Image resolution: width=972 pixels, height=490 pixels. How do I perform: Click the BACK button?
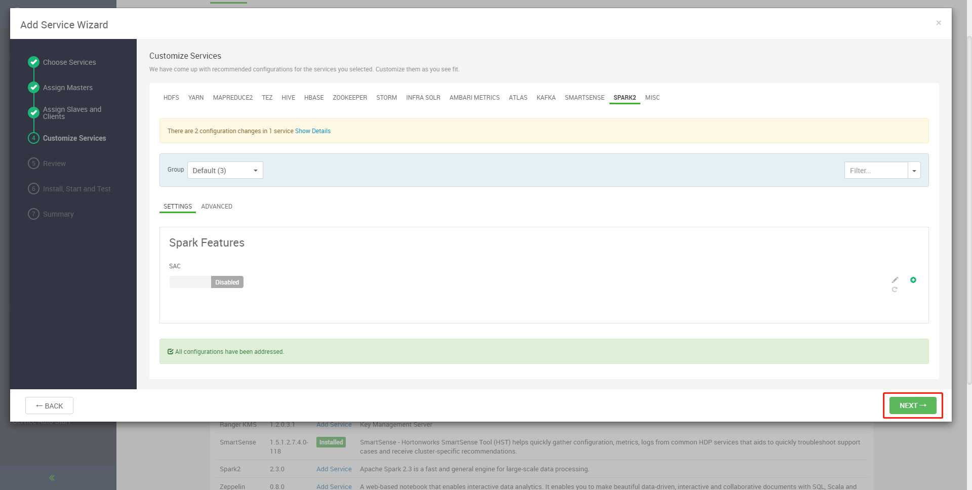[49, 405]
